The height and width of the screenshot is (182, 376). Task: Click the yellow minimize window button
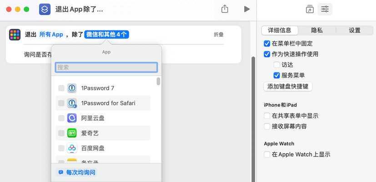coord(18,10)
